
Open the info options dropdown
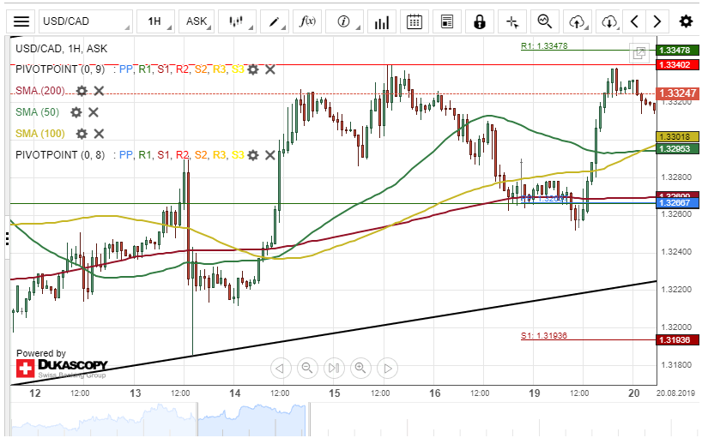344,21
